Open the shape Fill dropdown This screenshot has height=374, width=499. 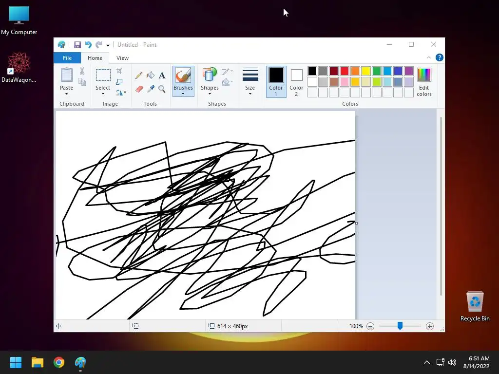pyautogui.click(x=227, y=82)
